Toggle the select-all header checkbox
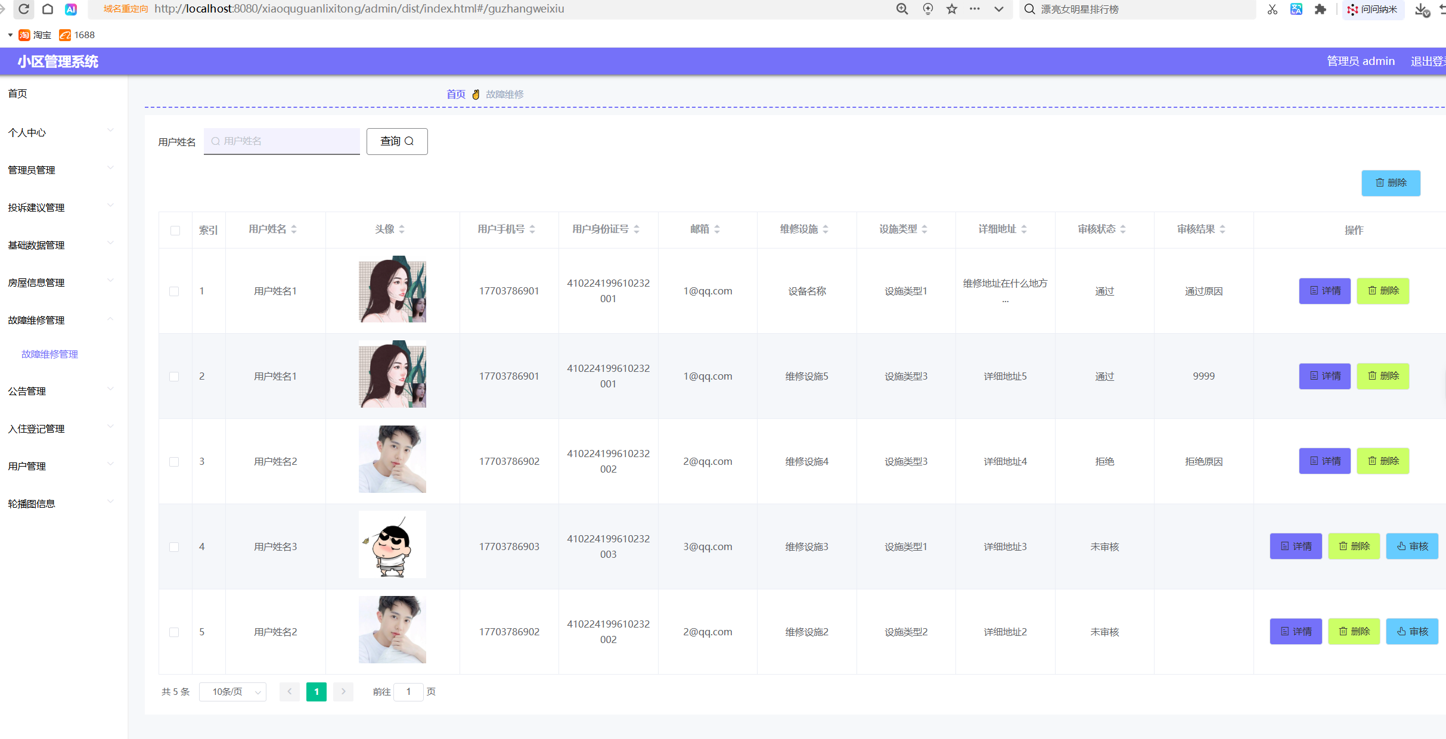 pos(175,231)
